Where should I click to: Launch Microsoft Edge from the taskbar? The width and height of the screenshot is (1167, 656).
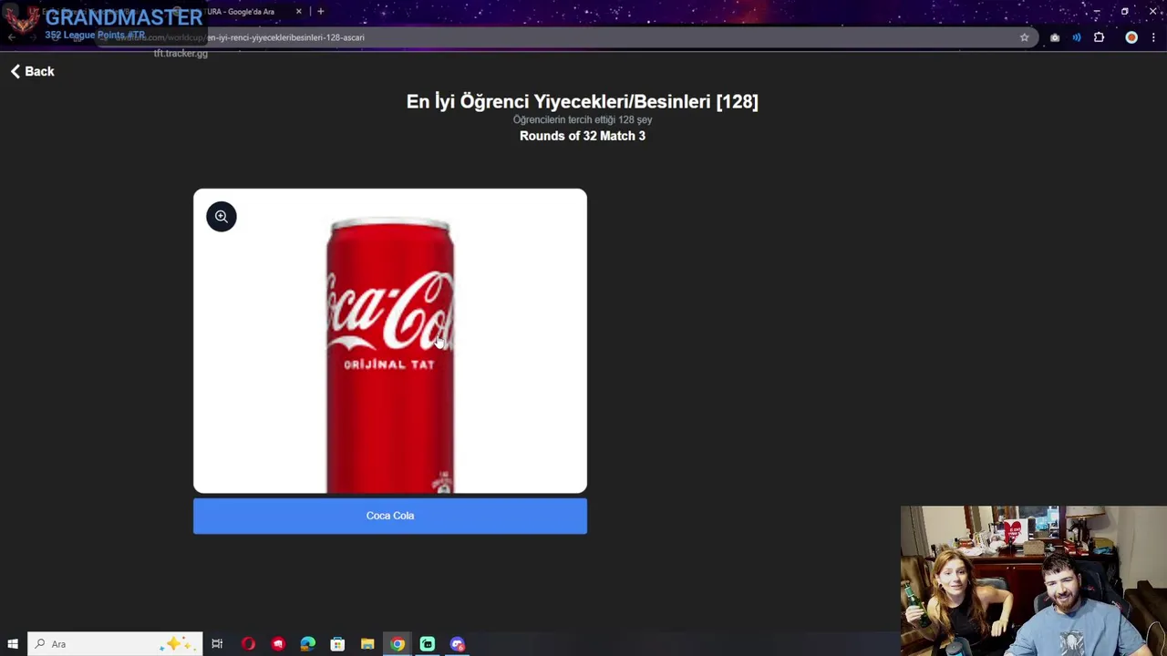[308, 644]
